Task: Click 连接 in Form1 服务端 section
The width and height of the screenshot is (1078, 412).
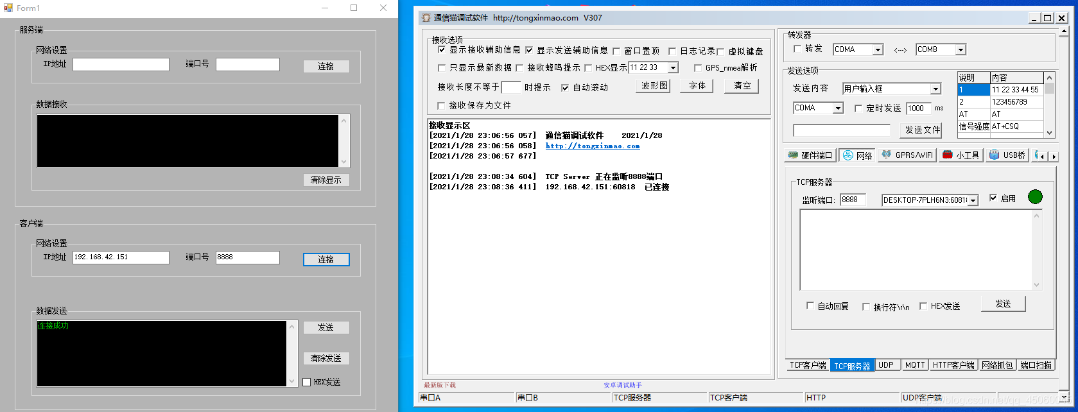Action: [326, 66]
